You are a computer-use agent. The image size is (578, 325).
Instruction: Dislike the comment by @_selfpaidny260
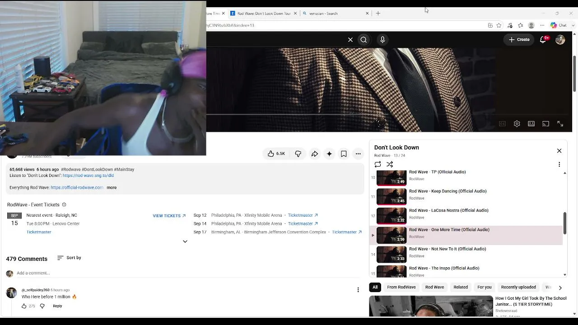coord(42,306)
